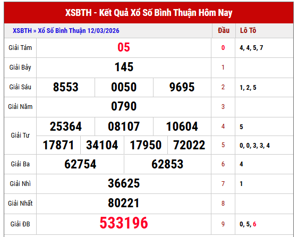The width and height of the screenshot is (298, 237).
Task: Select the Giải Nhì number 36625
Action: coord(124,183)
